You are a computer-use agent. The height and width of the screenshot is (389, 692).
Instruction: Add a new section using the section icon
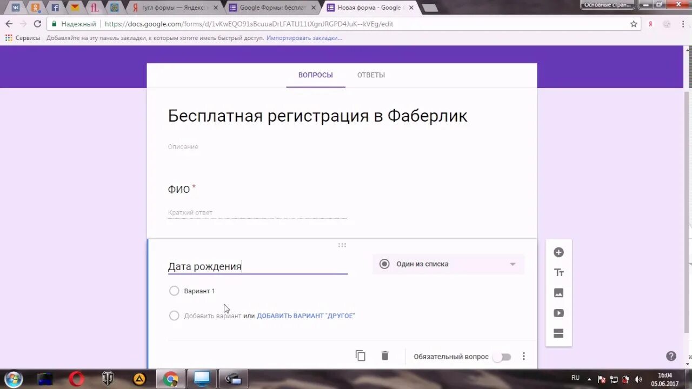558,333
